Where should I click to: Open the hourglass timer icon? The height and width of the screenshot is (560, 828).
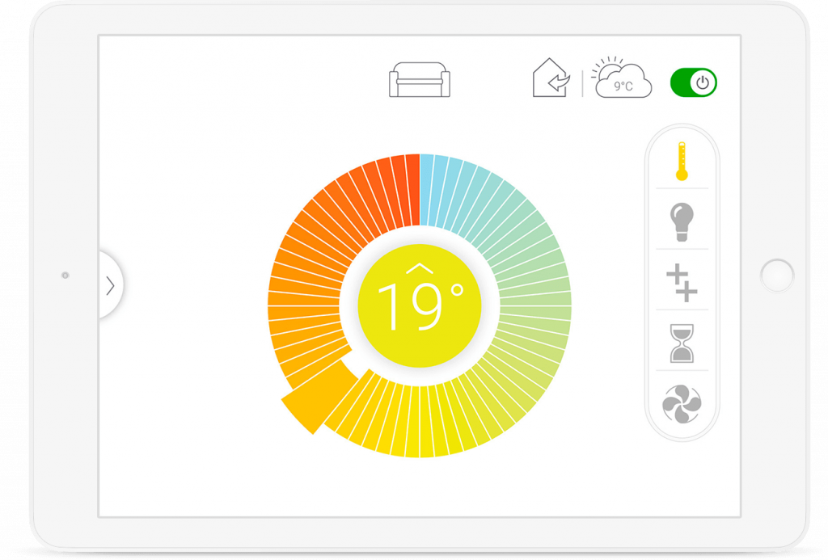[682, 343]
